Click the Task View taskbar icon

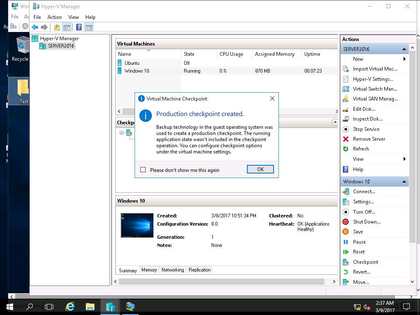coord(49,307)
